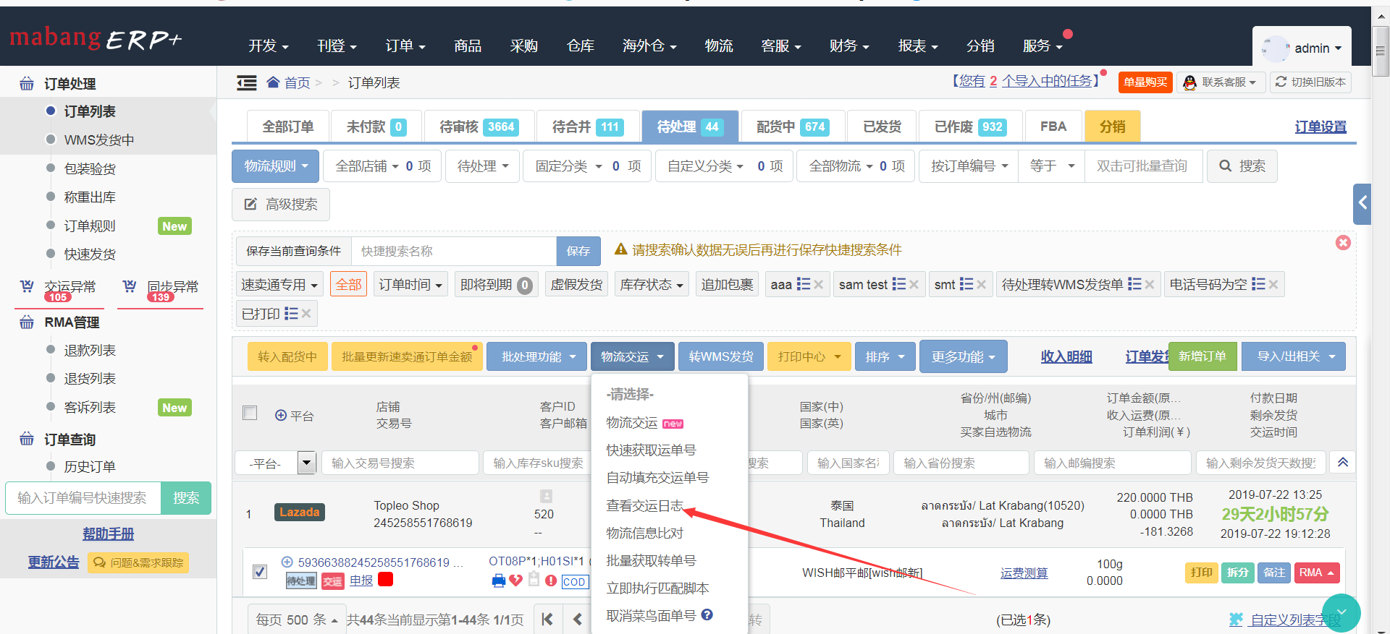Screen dimensions: 1390x634
Task: Select all orders with header checkbox
Action: (x=250, y=413)
